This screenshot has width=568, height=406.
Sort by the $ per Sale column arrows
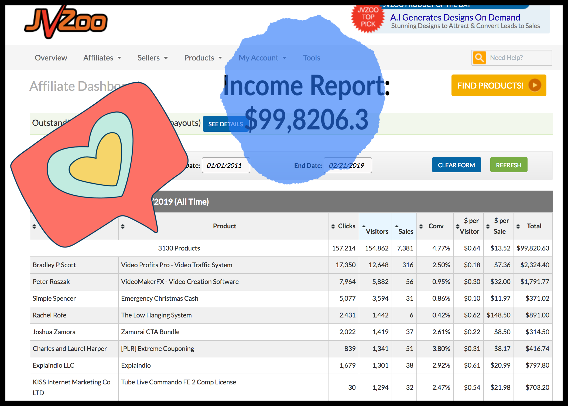[x=488, y=226]
